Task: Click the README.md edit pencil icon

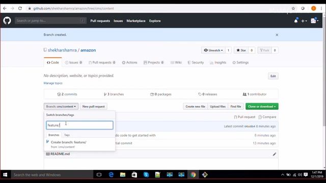Action: click(275, 154)
